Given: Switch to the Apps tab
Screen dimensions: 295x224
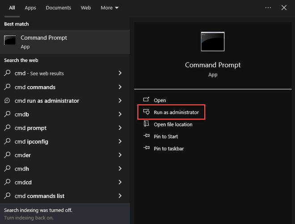Looking at the screenshot, I should [30, 8].
